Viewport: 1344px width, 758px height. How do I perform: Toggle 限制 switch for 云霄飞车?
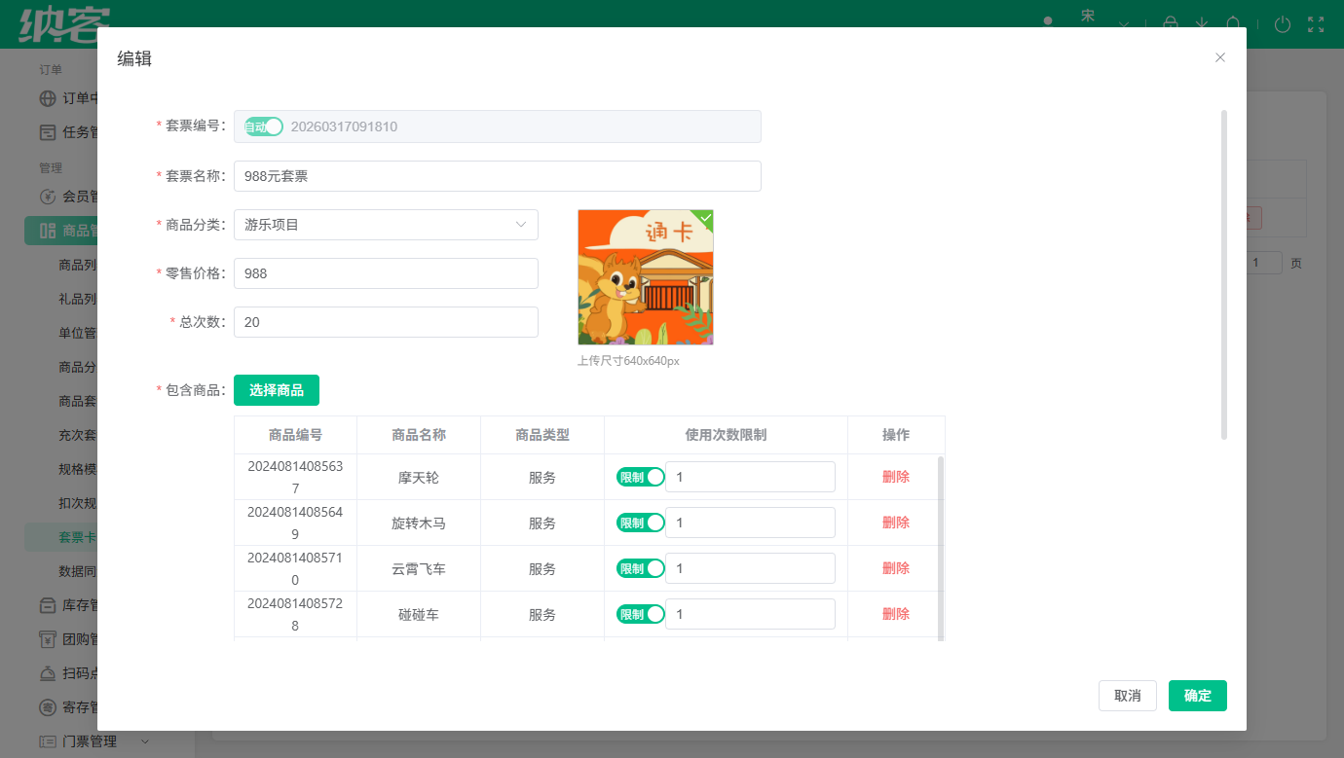coord(641,568)
